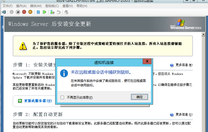Viewport: 208px width, 132px height.
Task: Close the 虚拟机连接 dialog with the X
Action: click(147, 62)
